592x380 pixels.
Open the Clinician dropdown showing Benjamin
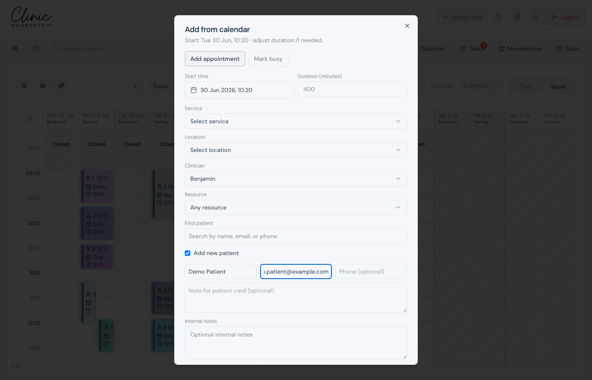pos(296,179)
